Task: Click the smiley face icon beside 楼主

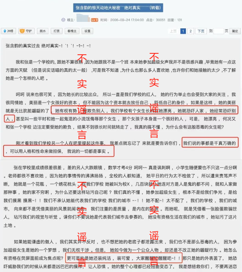Action: tap(63, 20)
